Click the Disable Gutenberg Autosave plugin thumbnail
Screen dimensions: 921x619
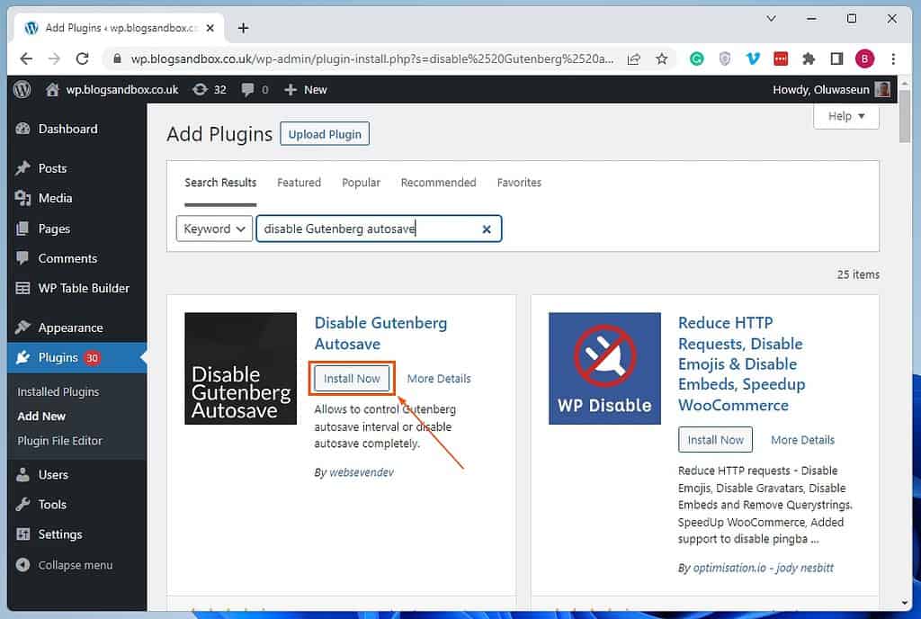click(241, 368)
